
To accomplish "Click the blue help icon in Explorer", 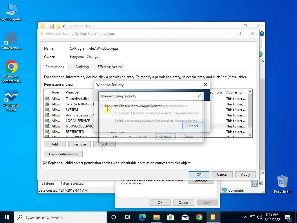I will (x=262, y=34).
